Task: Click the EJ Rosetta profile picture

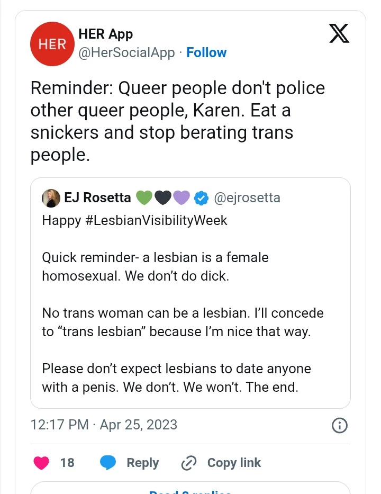Action: [51, 197]
